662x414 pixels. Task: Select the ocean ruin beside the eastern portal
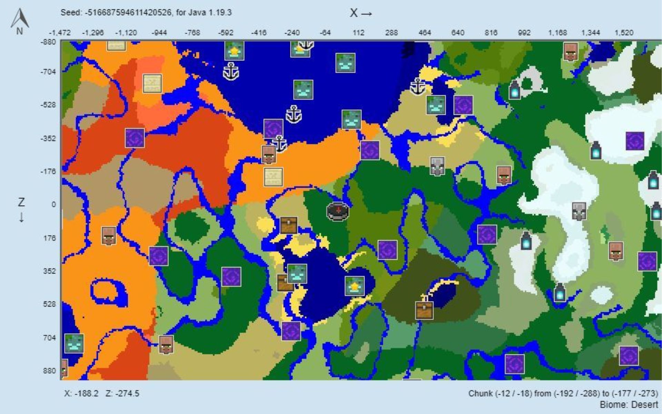436,105
